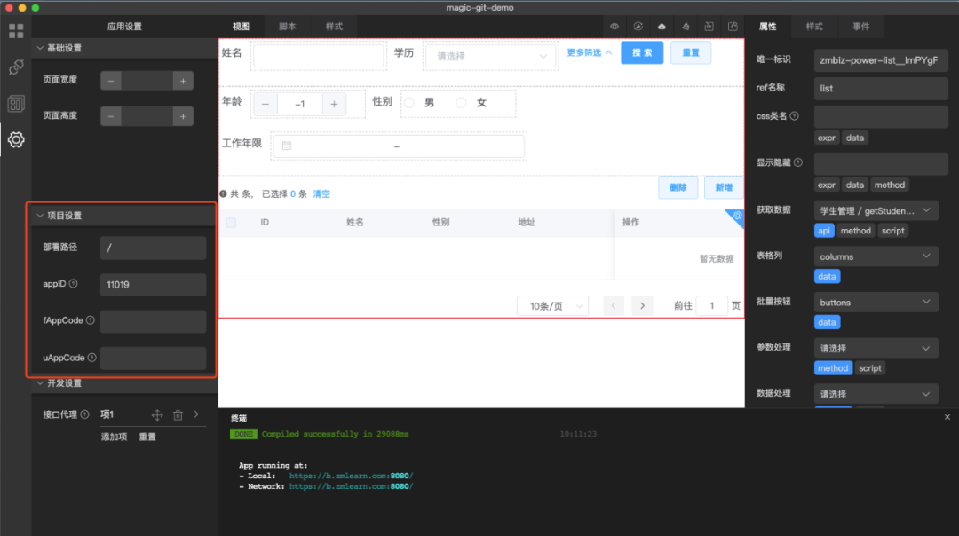
Task: Toggle the method tag under 获取数据
Action: click(x=855, y=231)
